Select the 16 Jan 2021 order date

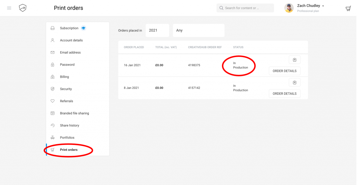(x=132, y=65)
